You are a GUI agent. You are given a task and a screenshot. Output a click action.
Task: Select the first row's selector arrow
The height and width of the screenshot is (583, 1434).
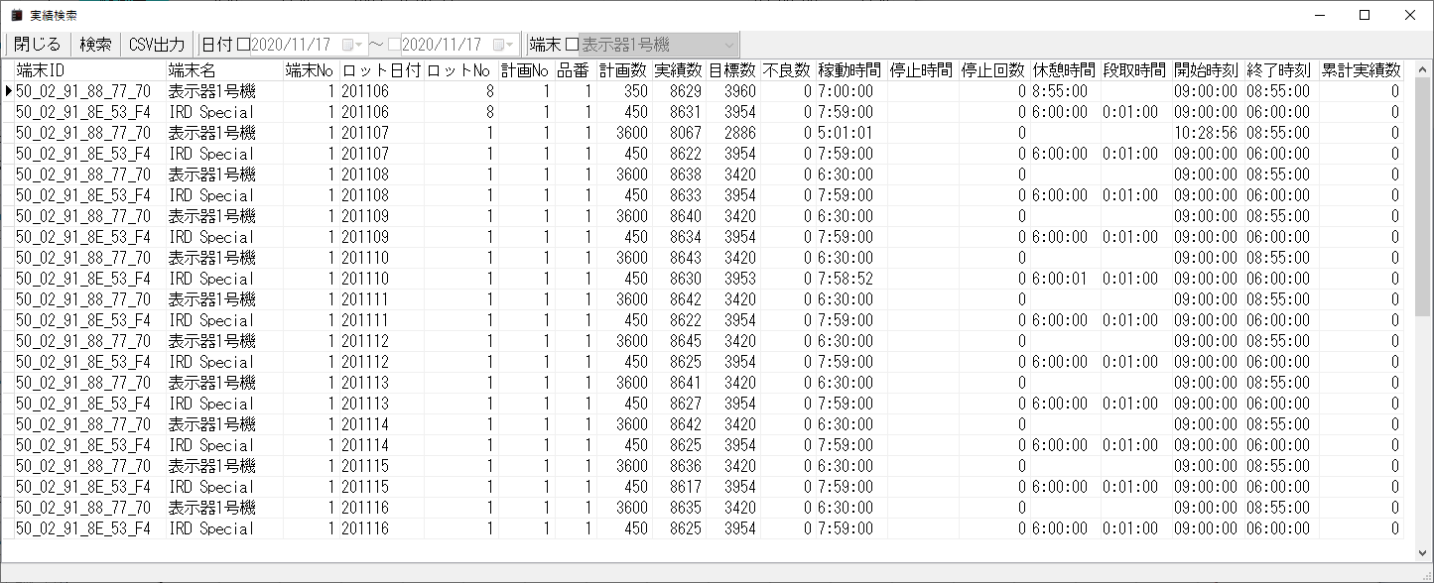click(9, 91)
